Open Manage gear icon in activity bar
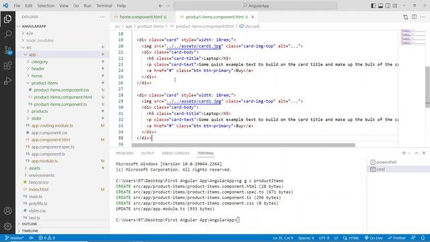Screen dimensions: 430x242 click(x=7, y=226)
